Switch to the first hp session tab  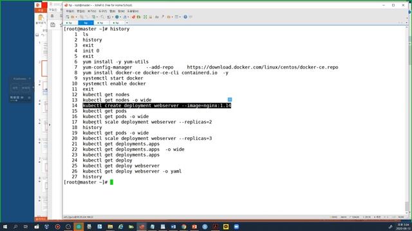70,23
